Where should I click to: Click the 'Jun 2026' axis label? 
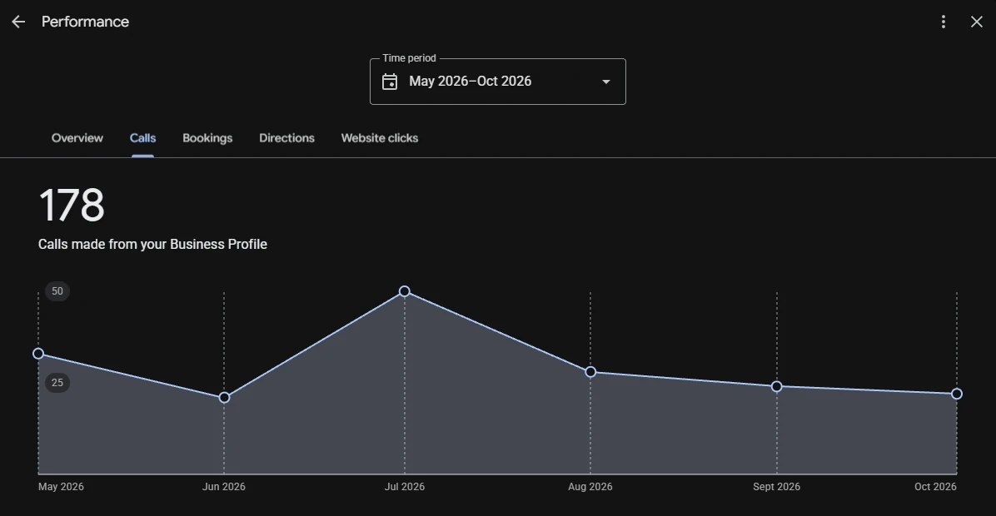[x=223, y=487]
